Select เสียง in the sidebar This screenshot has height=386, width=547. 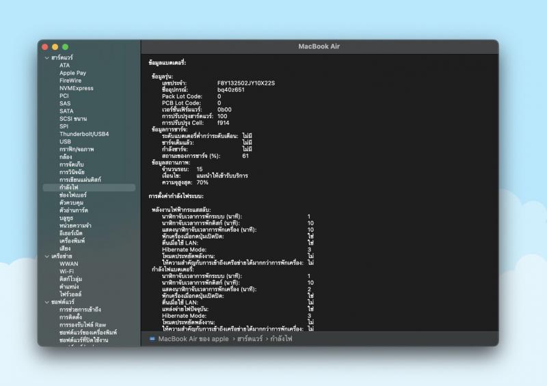(x=65, y=249)
